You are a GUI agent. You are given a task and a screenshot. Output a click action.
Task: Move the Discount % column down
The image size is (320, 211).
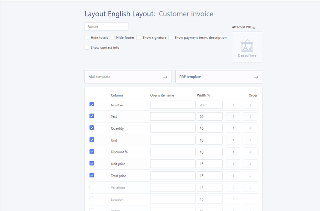[250, 152]
